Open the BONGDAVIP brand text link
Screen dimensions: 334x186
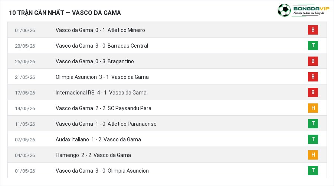pyautogui.click(x=311, y=9)
